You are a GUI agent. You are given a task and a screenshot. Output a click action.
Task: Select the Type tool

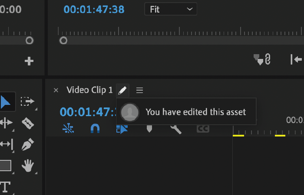point(5,187)
